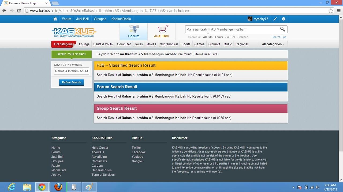
Task: Open KaskusRadio in top bar
Action: pos(121,19)
